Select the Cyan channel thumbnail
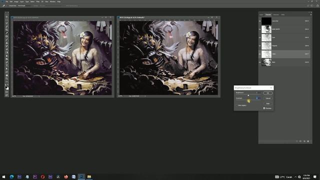320x180 pixels. [266, 37]
